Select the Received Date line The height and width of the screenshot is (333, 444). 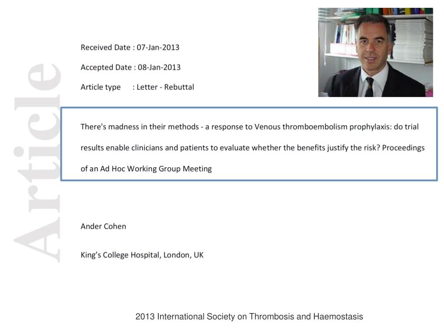click(x=130, y=47)
